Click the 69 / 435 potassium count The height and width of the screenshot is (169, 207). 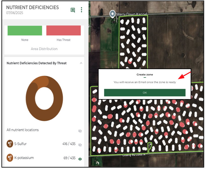[x=69, y=158]
